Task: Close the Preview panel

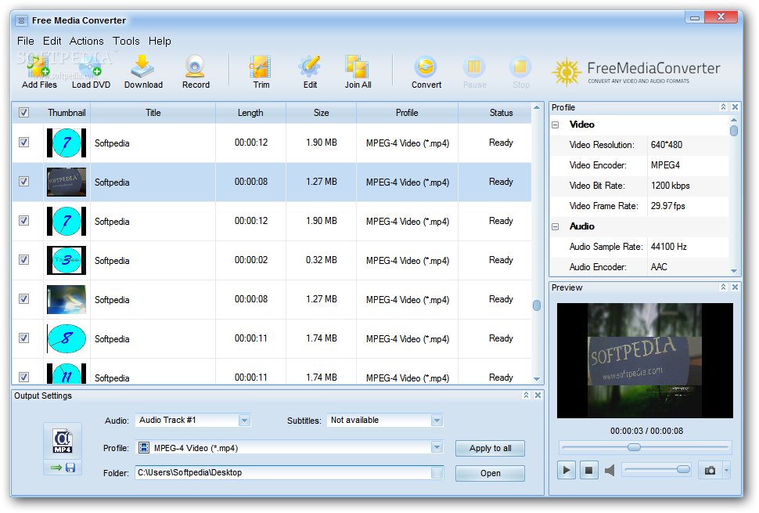Action: tap(735, 287)
